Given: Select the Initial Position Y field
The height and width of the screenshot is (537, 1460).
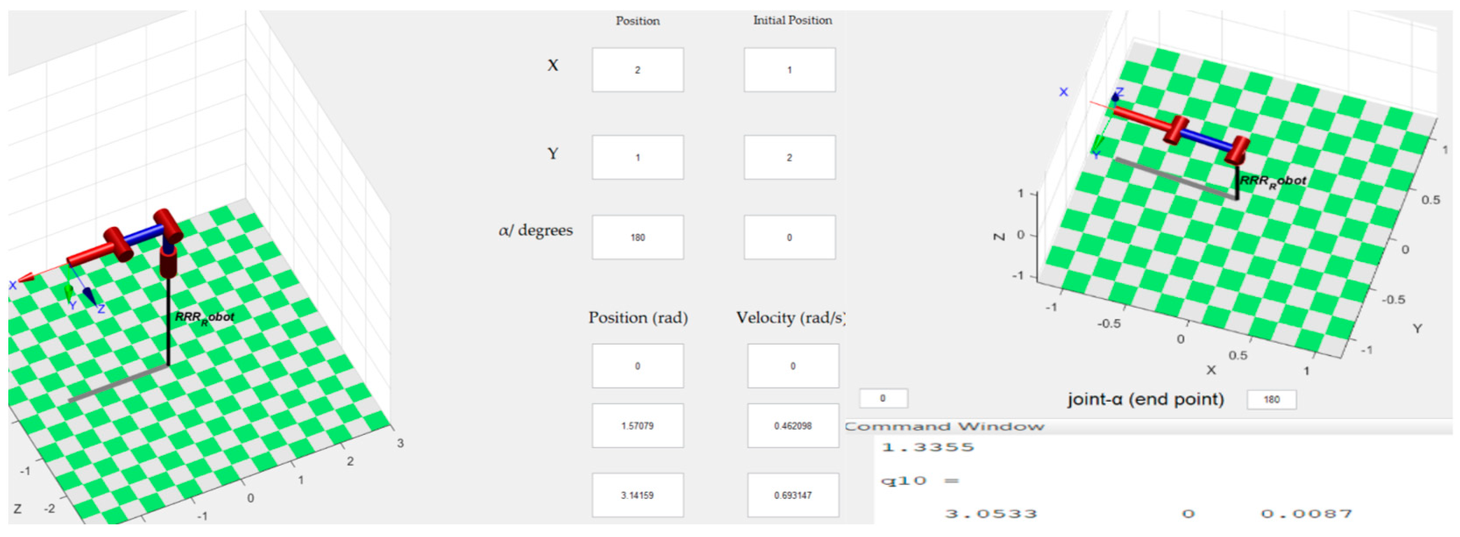Looking at the screenshot, I should 789,157.
